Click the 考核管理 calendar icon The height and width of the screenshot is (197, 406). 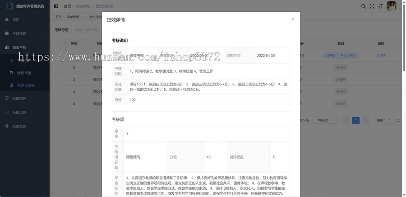coord(7,33)
